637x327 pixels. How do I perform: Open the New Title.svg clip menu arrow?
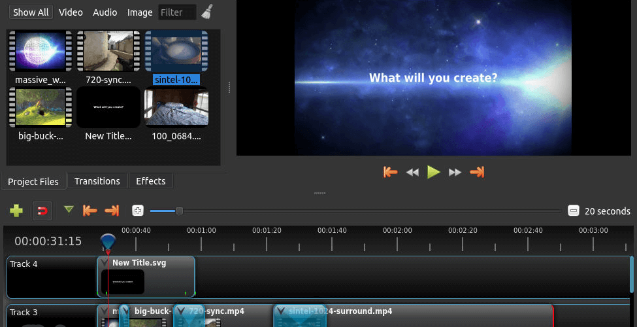[104, 262]
